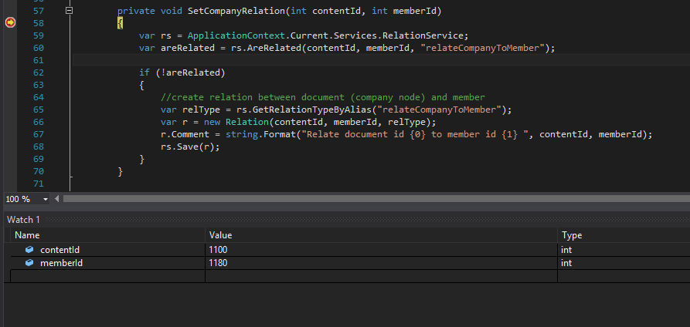The width and height of the screenshot is (690, 327).
Task: Click line number 61 in the gutter
Action: coord(39,60)
